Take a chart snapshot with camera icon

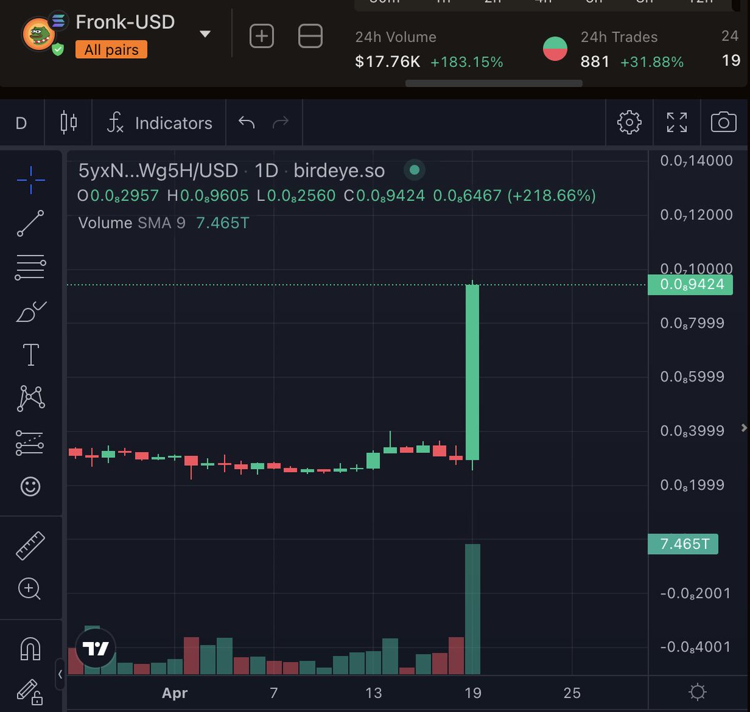pyautogui.click(x=724, y=122)
